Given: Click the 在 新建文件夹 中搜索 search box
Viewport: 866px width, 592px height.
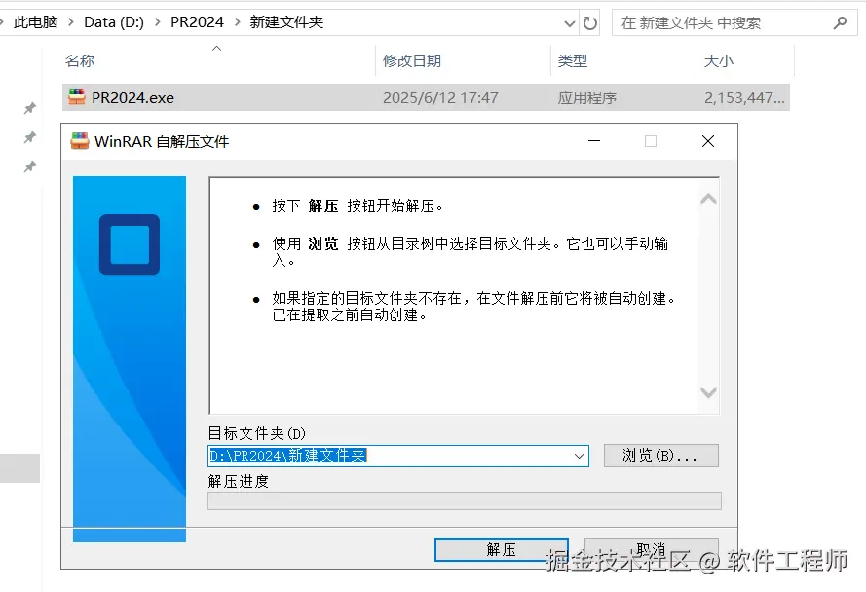Looking at the screenshot, I should tap(734, 22).
